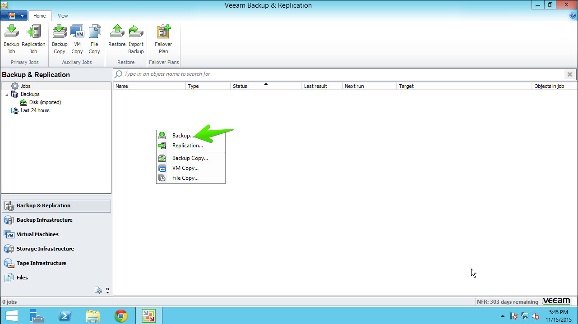Screen dimensions: 578x324
Task: Select the File Copy ribbon icon
Action: 94,39
